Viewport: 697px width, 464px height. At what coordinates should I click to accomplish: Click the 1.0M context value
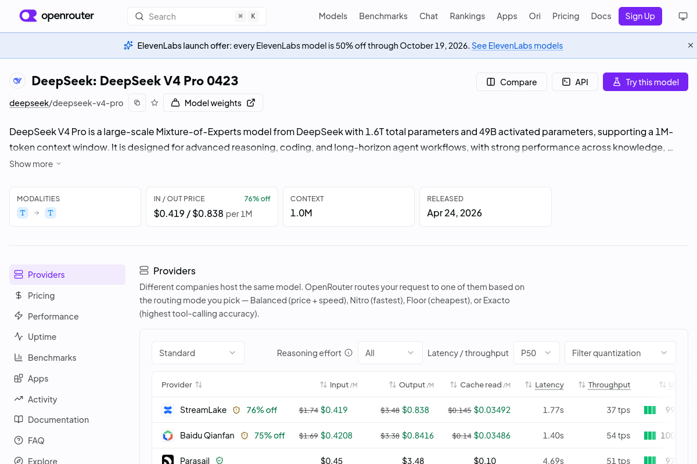point(301,213)
